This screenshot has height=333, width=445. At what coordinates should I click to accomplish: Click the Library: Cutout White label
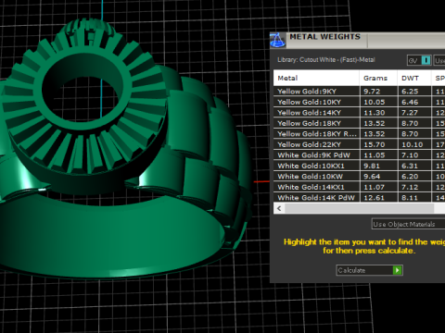point(326,60)
